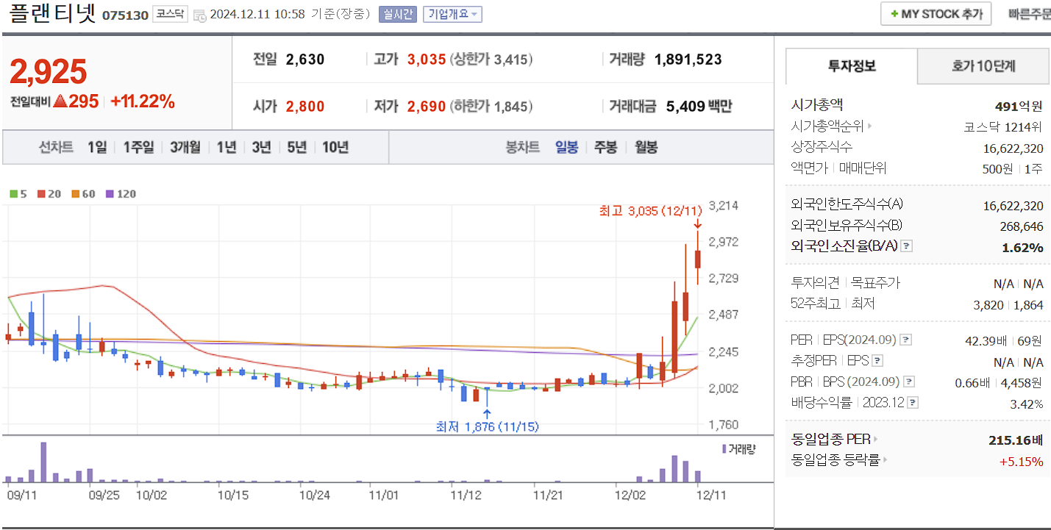1051x530 pixels.
Task: Open the PBR | BPS help icon
Action: [911, 380]
